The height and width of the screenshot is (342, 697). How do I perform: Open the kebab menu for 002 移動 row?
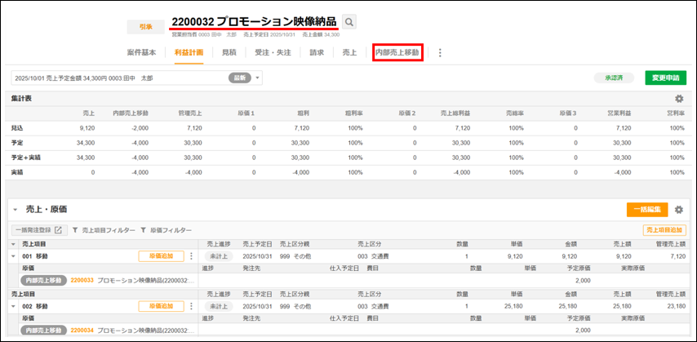click(192, 306)
